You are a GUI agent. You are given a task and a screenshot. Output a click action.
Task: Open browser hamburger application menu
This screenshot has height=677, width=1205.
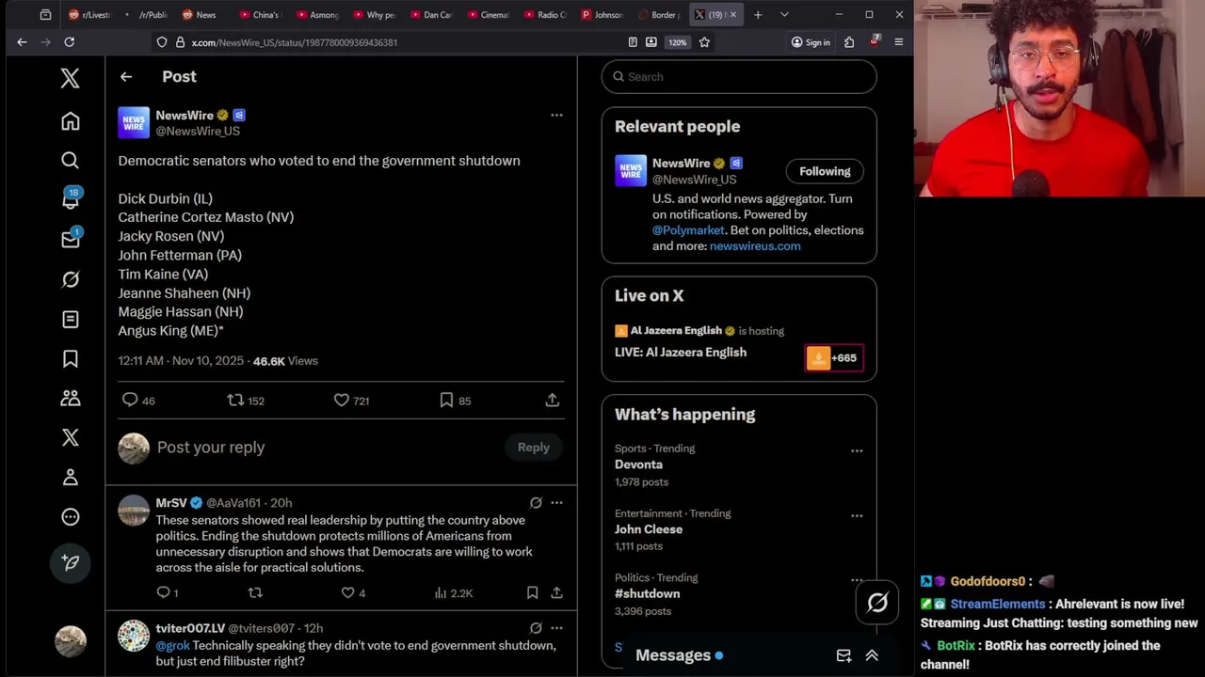[898, 42]
